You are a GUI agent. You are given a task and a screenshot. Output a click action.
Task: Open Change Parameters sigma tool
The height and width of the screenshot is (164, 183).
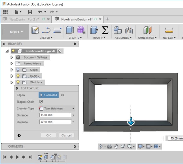pos(105,30)
